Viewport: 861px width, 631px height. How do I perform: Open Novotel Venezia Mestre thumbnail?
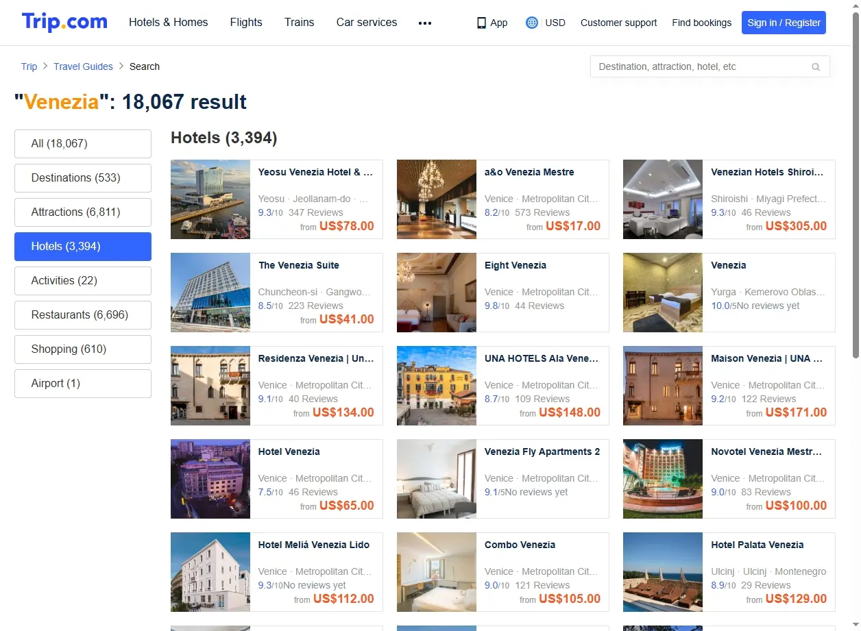coord(663,479)
